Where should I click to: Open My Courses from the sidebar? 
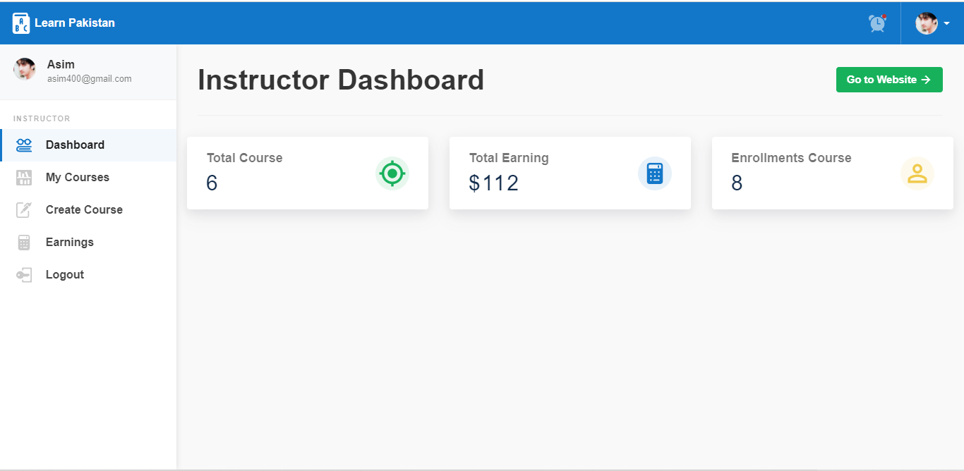[x=88, y=178]
